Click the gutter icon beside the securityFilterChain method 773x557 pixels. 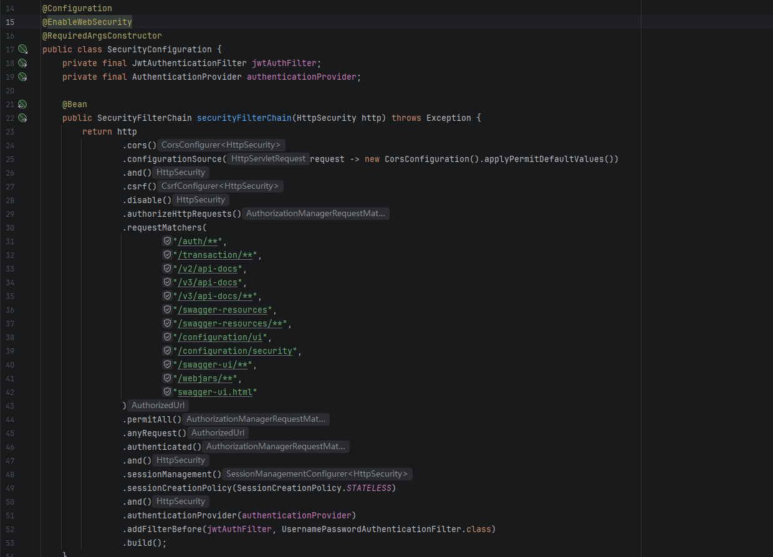tap(22, 118)
